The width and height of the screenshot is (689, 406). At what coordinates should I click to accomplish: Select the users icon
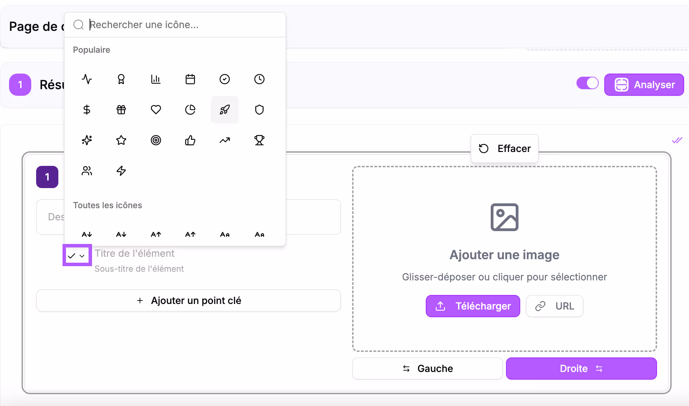pos(86,170)
